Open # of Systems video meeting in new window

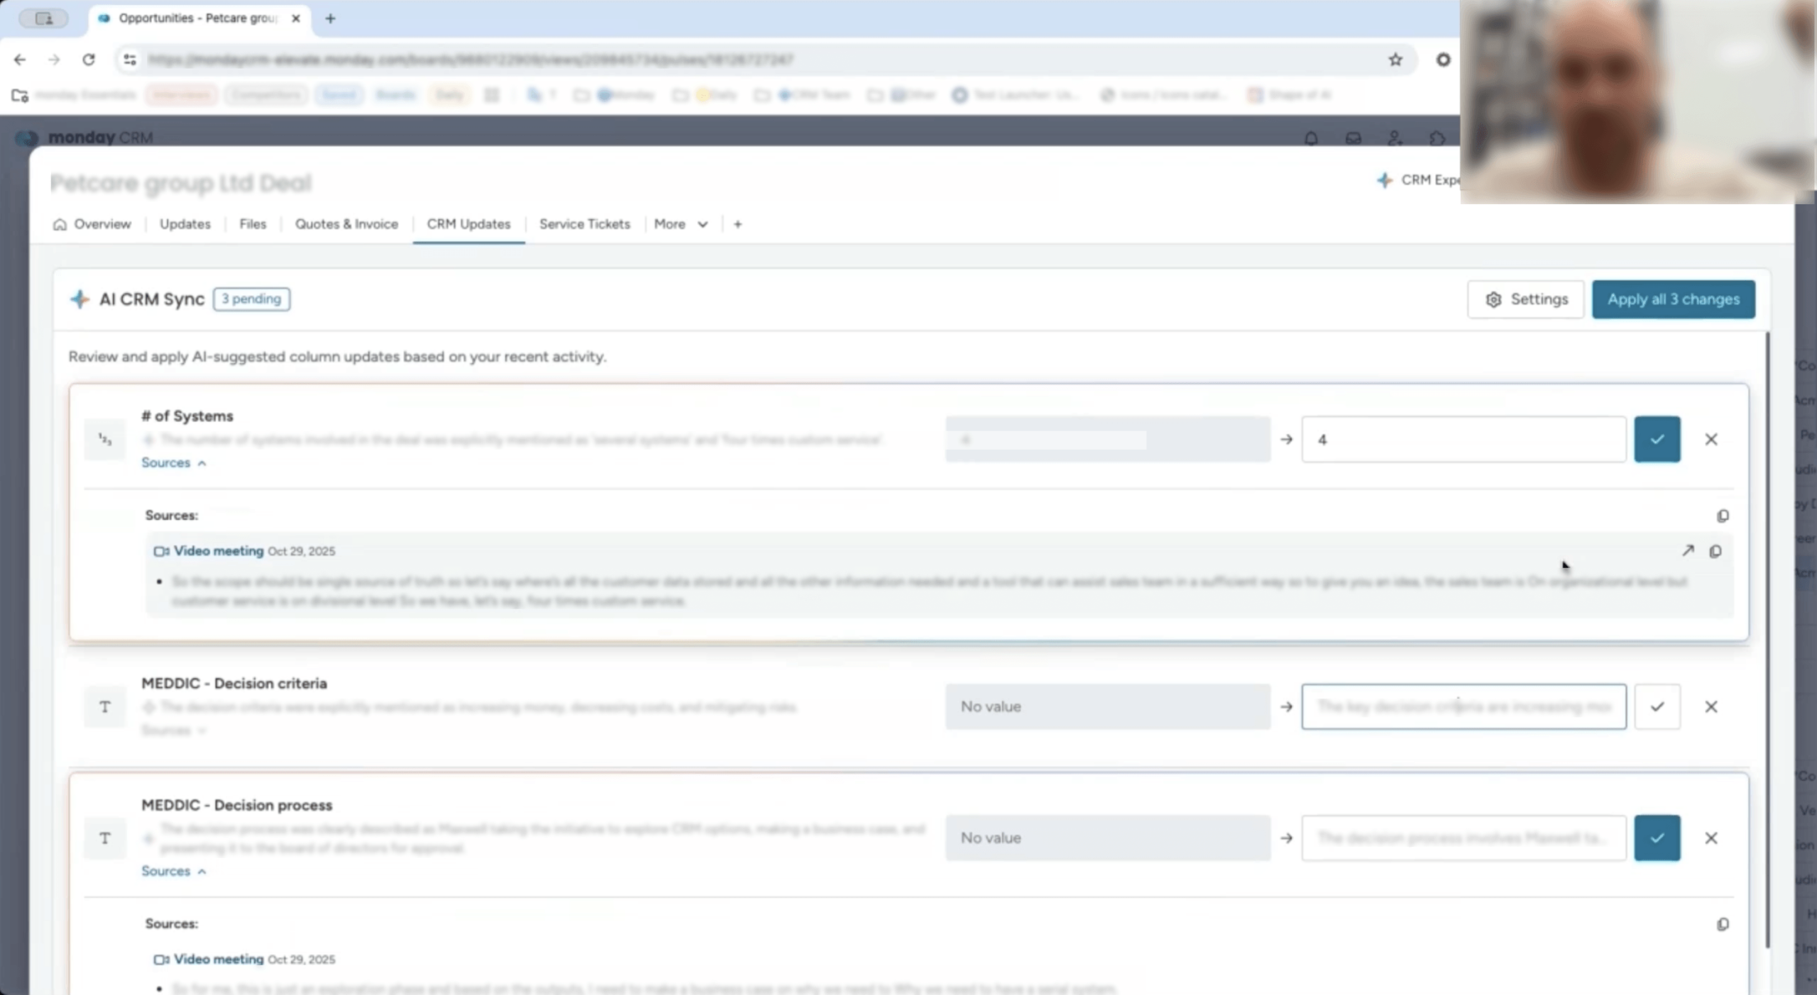(1688, 551)
